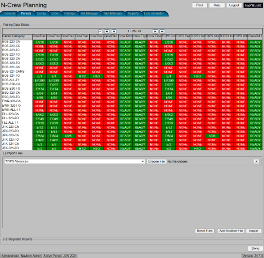The height and width of the screenshot is (258, 264).
Task: Select the BOS-ALL-FT row label
Action: coord(11,80)
